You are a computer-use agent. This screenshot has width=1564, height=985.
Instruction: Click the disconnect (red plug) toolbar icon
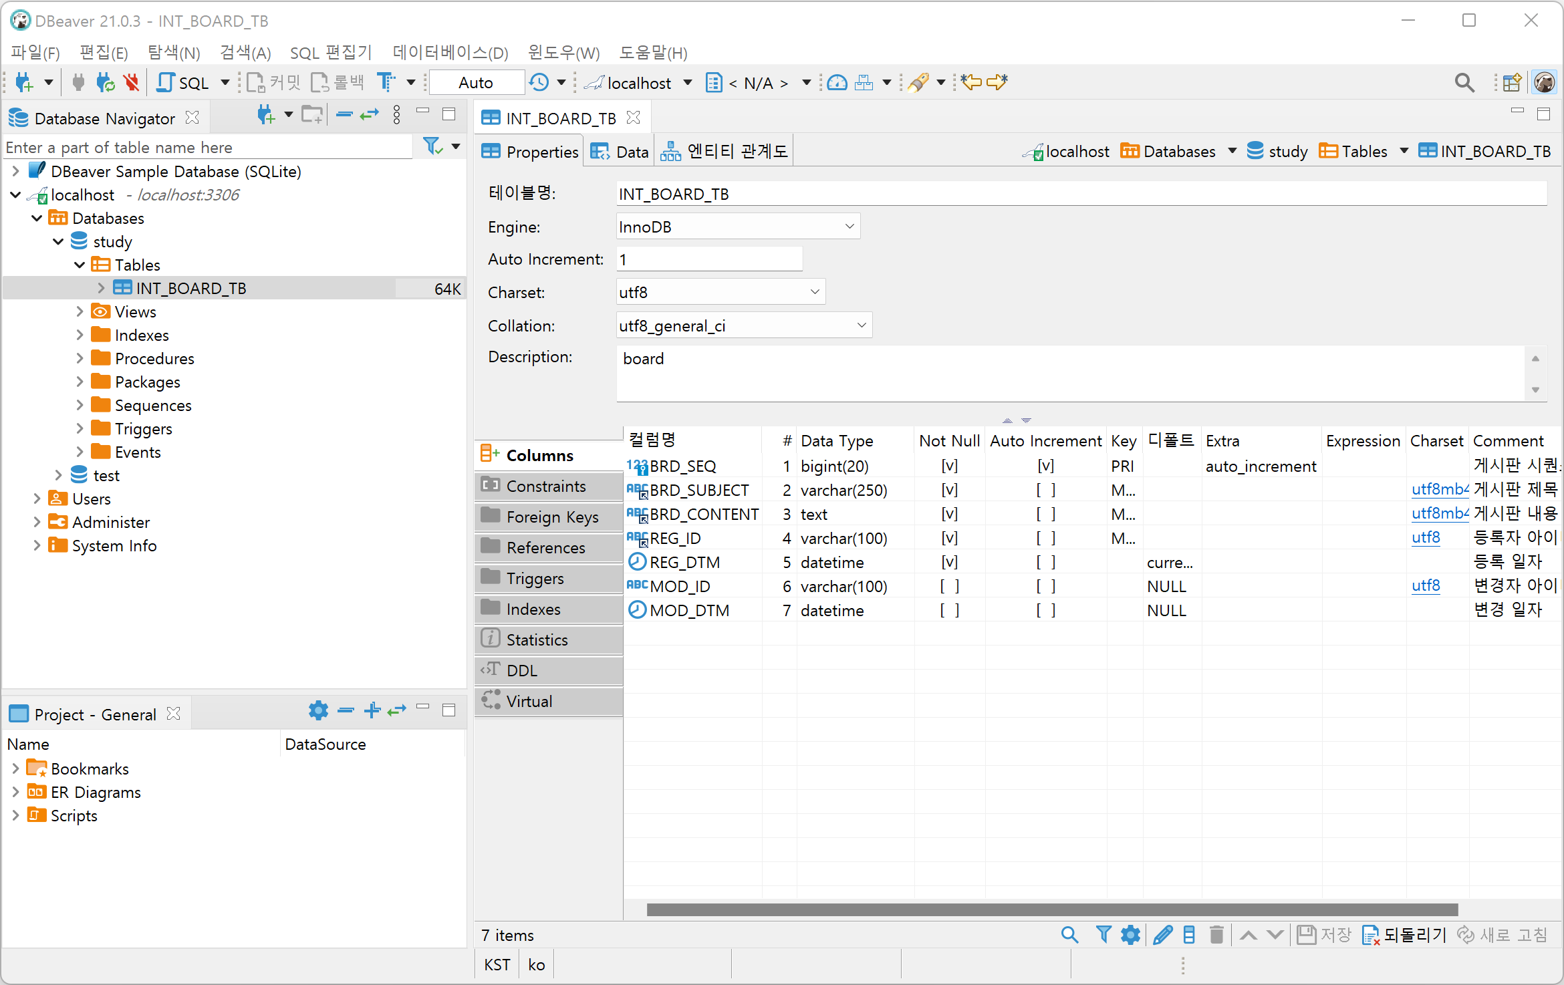pos(132,82)
